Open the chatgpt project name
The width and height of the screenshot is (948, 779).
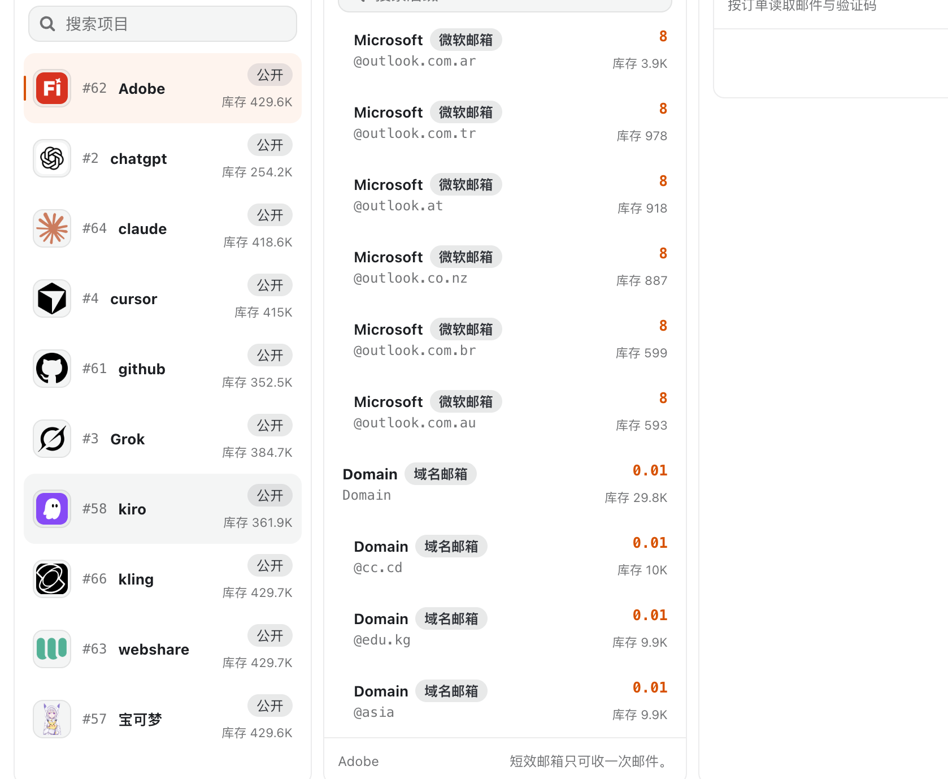[x=138, y=159]
